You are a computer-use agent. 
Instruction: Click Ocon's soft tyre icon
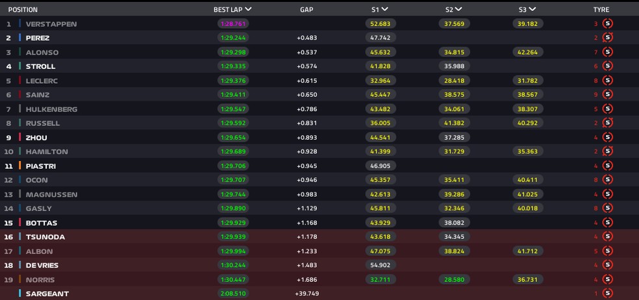pos(607,180)
